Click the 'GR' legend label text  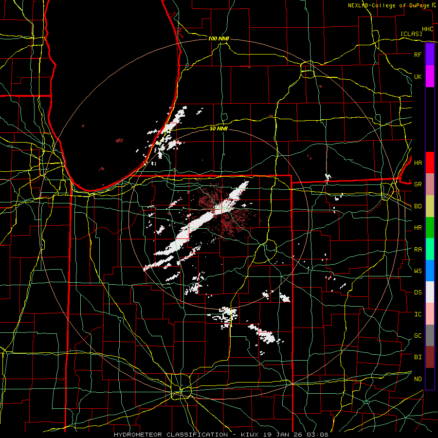tap(418, 184)
